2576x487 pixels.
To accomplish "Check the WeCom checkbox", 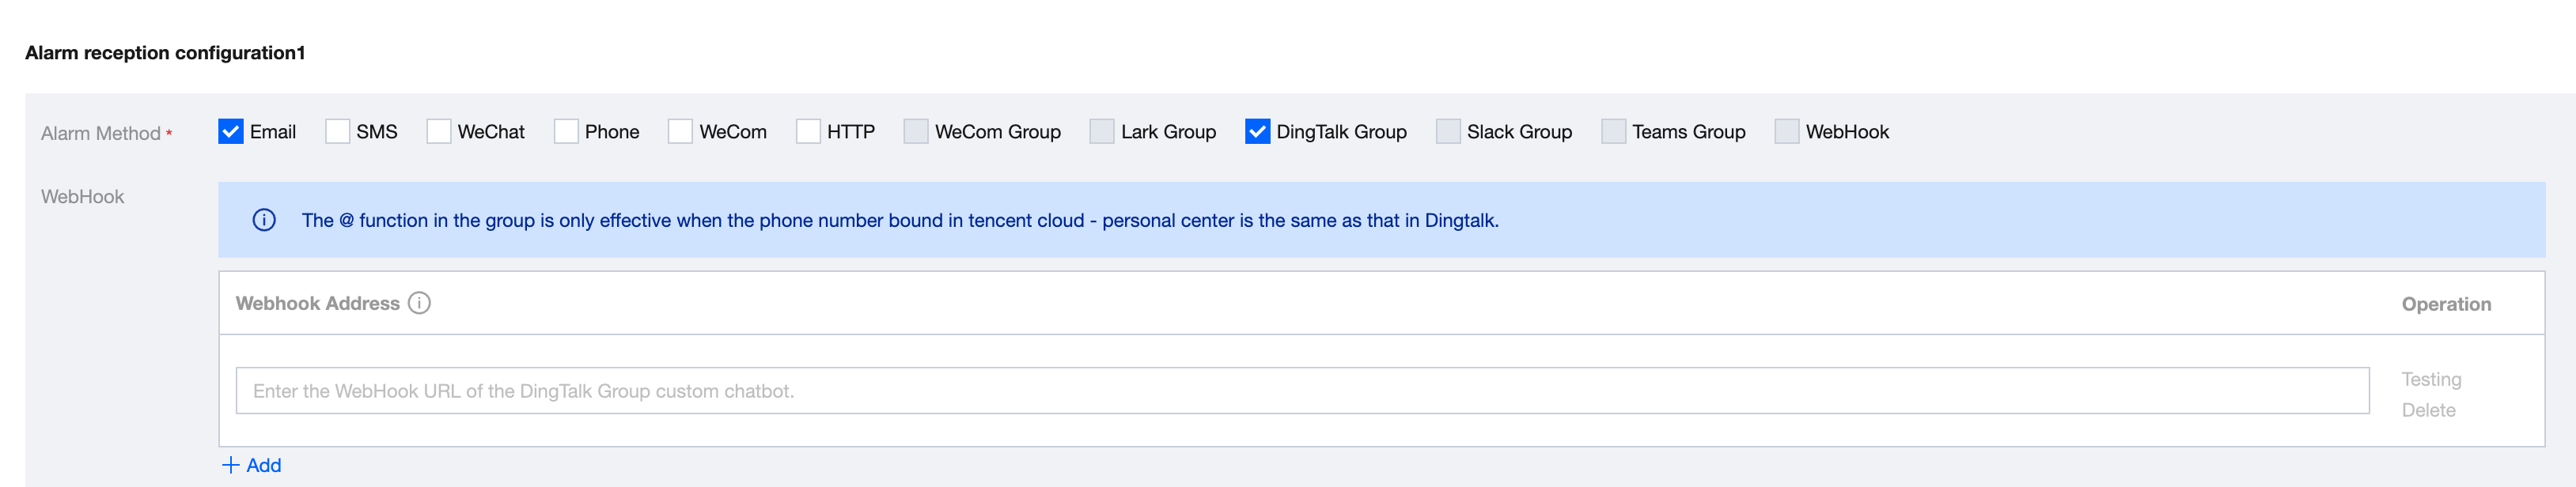I will pos(680,132).
